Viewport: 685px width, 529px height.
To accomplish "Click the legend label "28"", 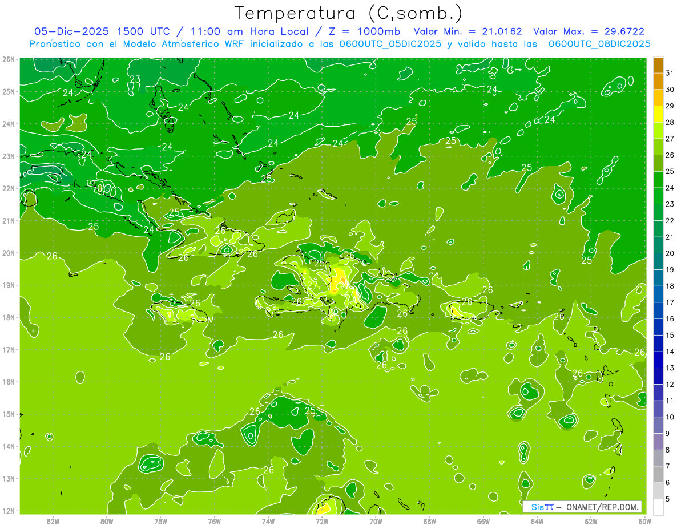I will [x=670, y=122].
